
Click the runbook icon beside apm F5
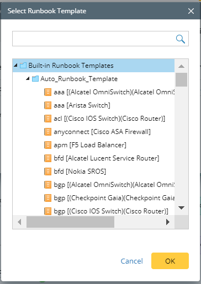point(47,145)
